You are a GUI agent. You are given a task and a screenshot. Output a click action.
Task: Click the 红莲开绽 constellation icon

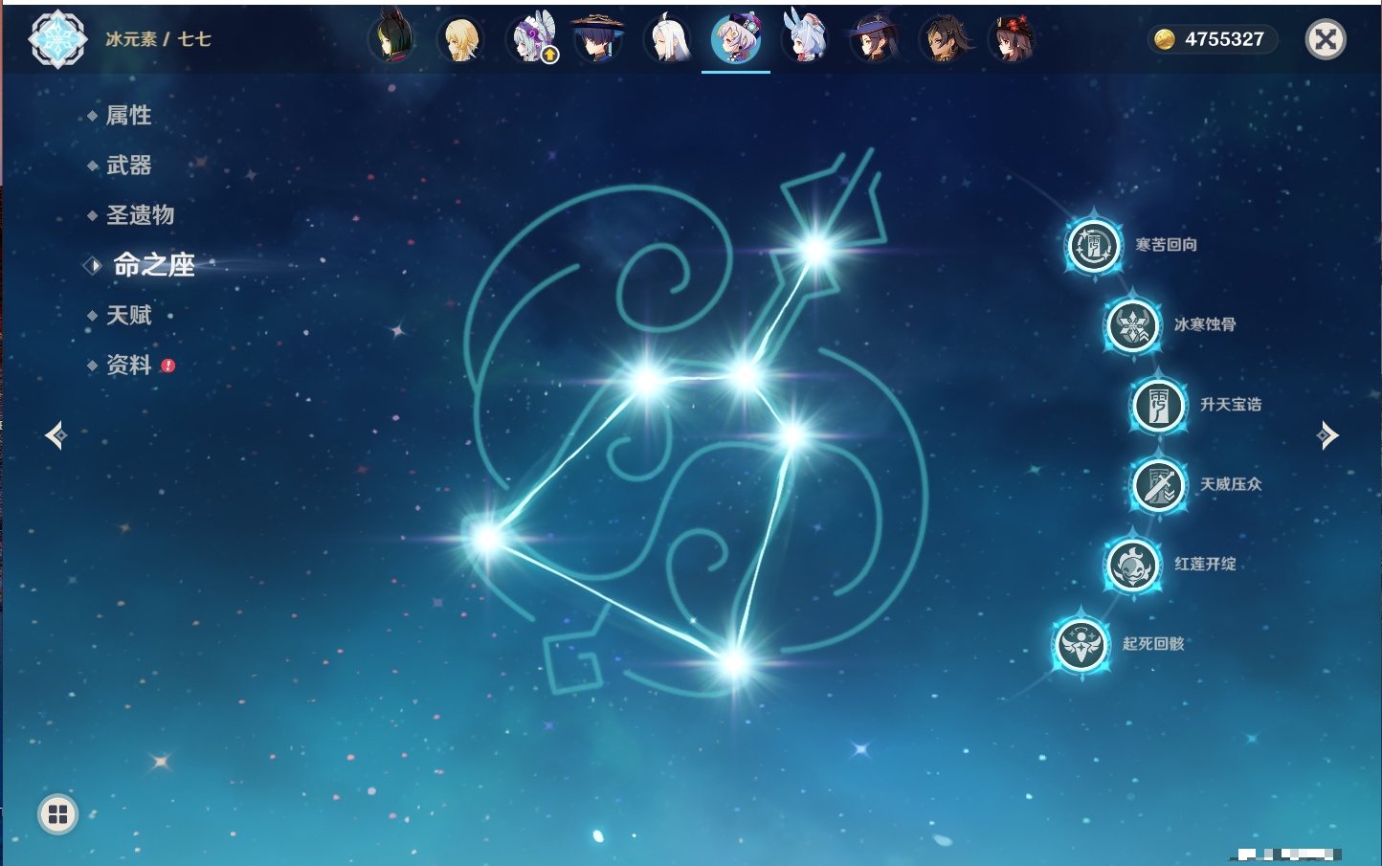(1132, 565)
